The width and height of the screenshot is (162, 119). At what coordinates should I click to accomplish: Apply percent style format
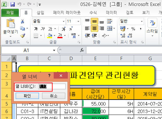point(133,29)
